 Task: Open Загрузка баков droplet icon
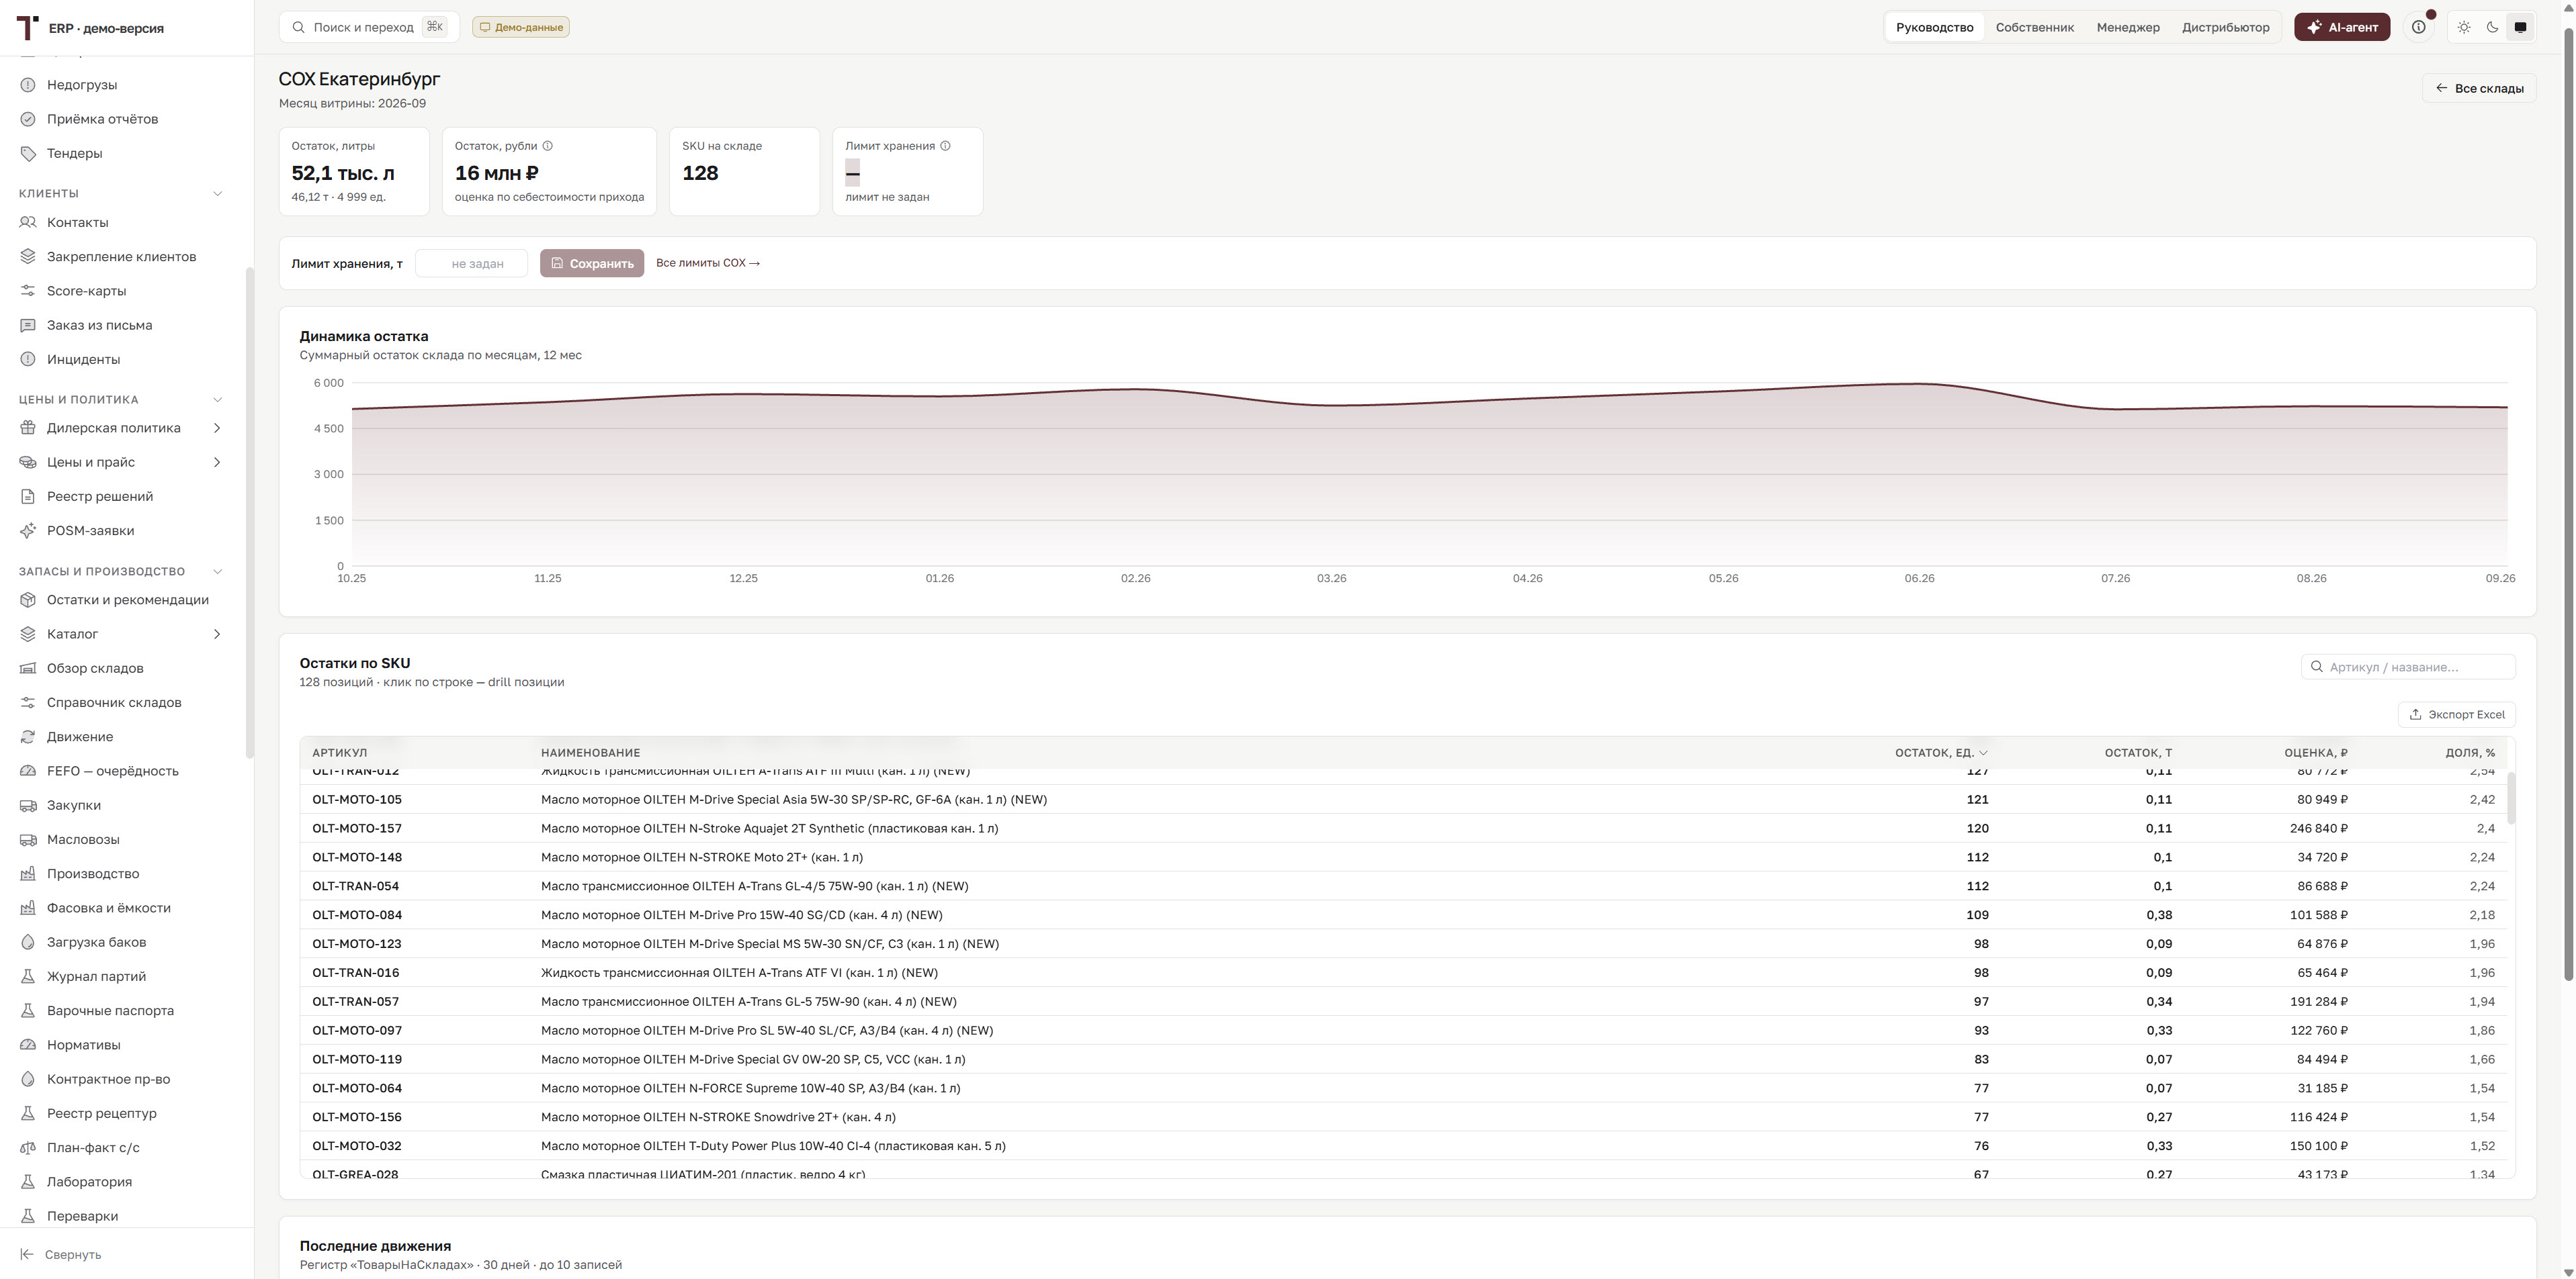click(x=28, y=942)
